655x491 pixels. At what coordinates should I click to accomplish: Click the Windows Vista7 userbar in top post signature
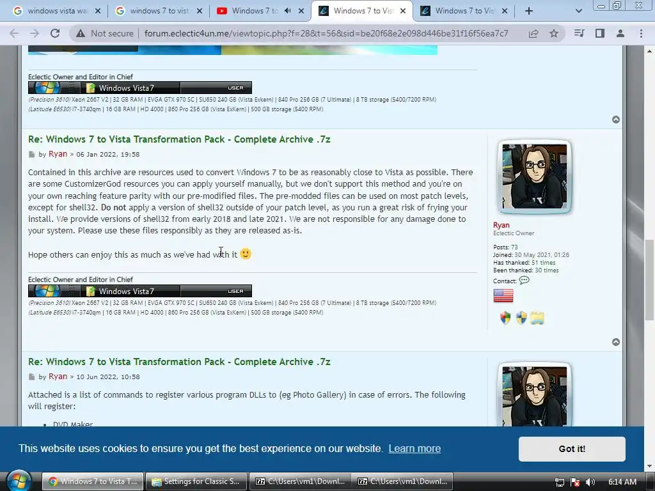point(140,88)
